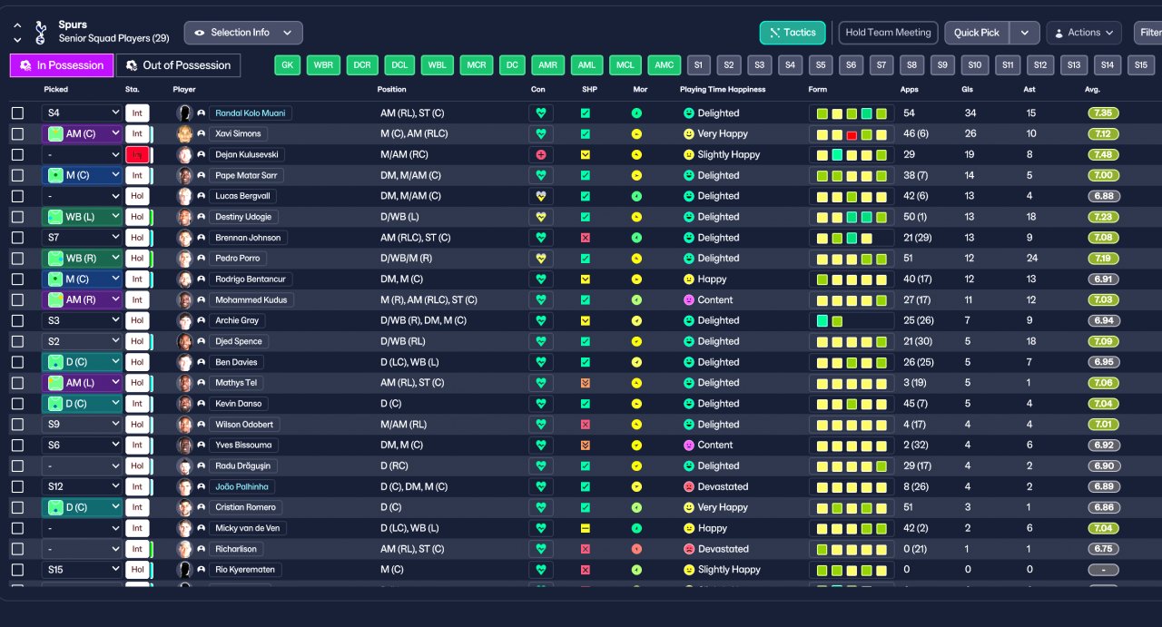
Task: Click Pape Matar Sarr's player portrait
Action: [x=184, y=176]
